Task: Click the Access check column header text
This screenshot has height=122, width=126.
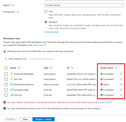Action: 107,68
